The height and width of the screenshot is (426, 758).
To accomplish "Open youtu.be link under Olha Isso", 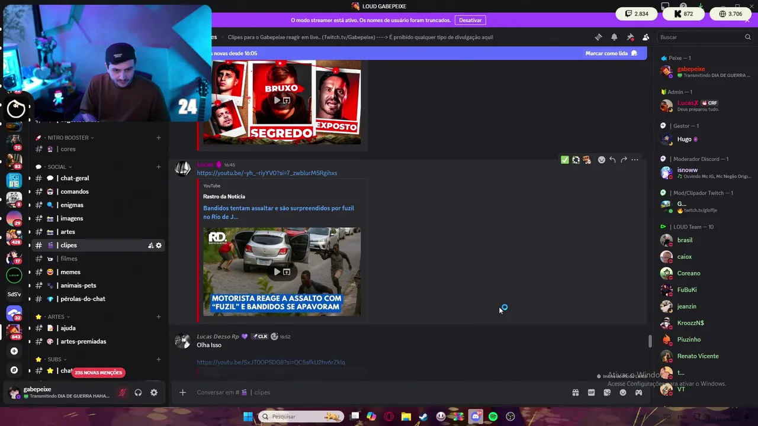I will tap(271, 362).
